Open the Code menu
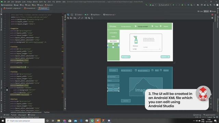219x123 pixels. click(x=24, y=2)
